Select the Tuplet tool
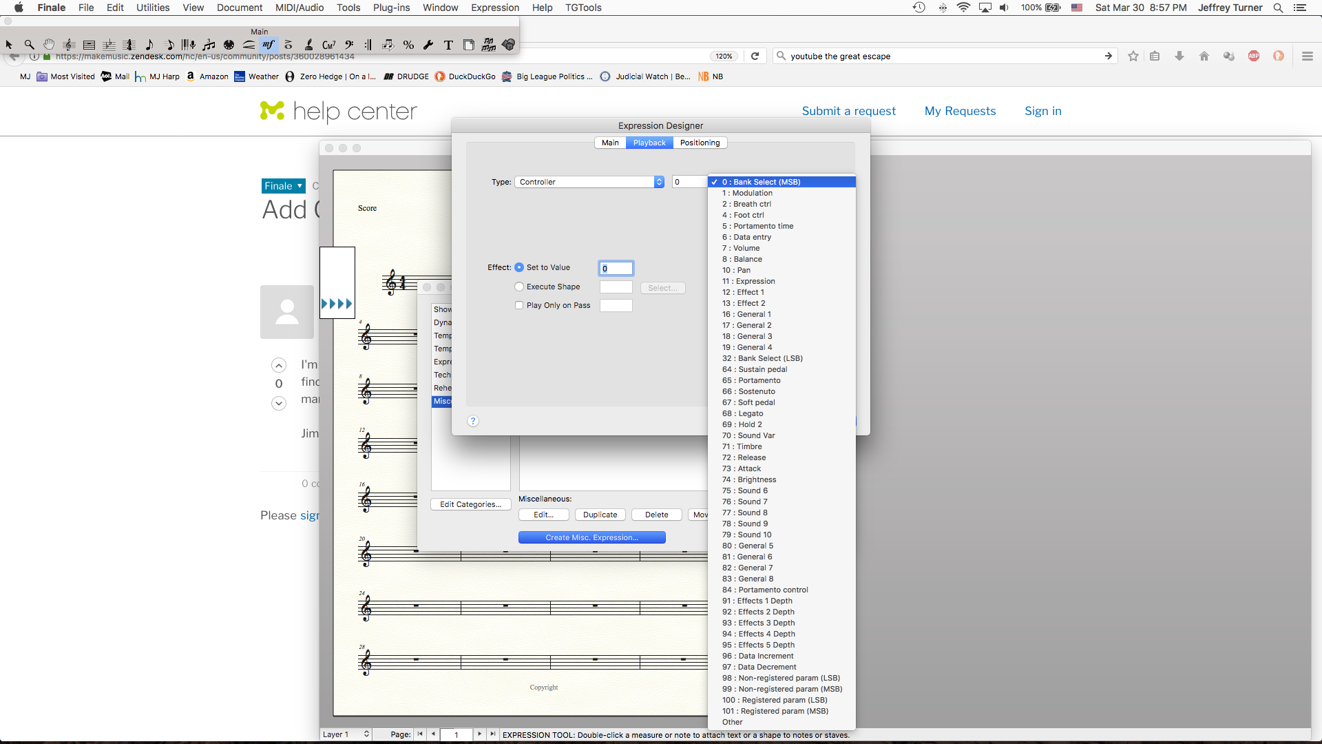The height and width of the screenshot is (744, 1322). click(209, 45)
